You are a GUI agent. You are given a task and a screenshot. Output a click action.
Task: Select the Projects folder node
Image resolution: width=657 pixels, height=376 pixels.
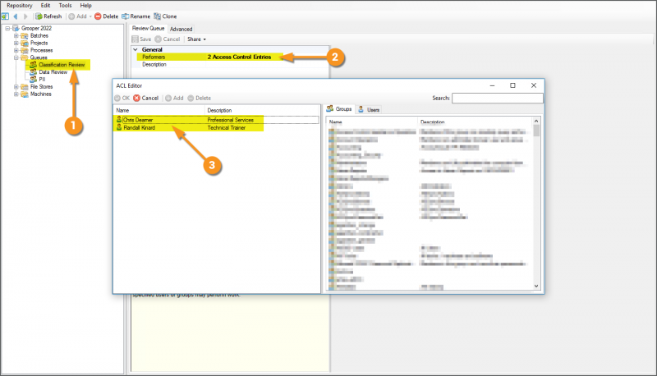click(x=39, y=43)
